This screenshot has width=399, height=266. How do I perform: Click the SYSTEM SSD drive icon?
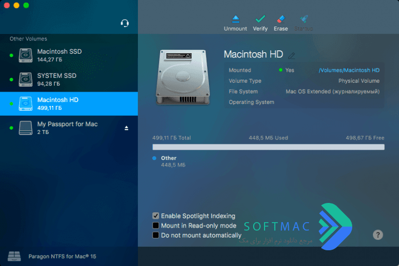pyautogui.click(x=26, y=79)
